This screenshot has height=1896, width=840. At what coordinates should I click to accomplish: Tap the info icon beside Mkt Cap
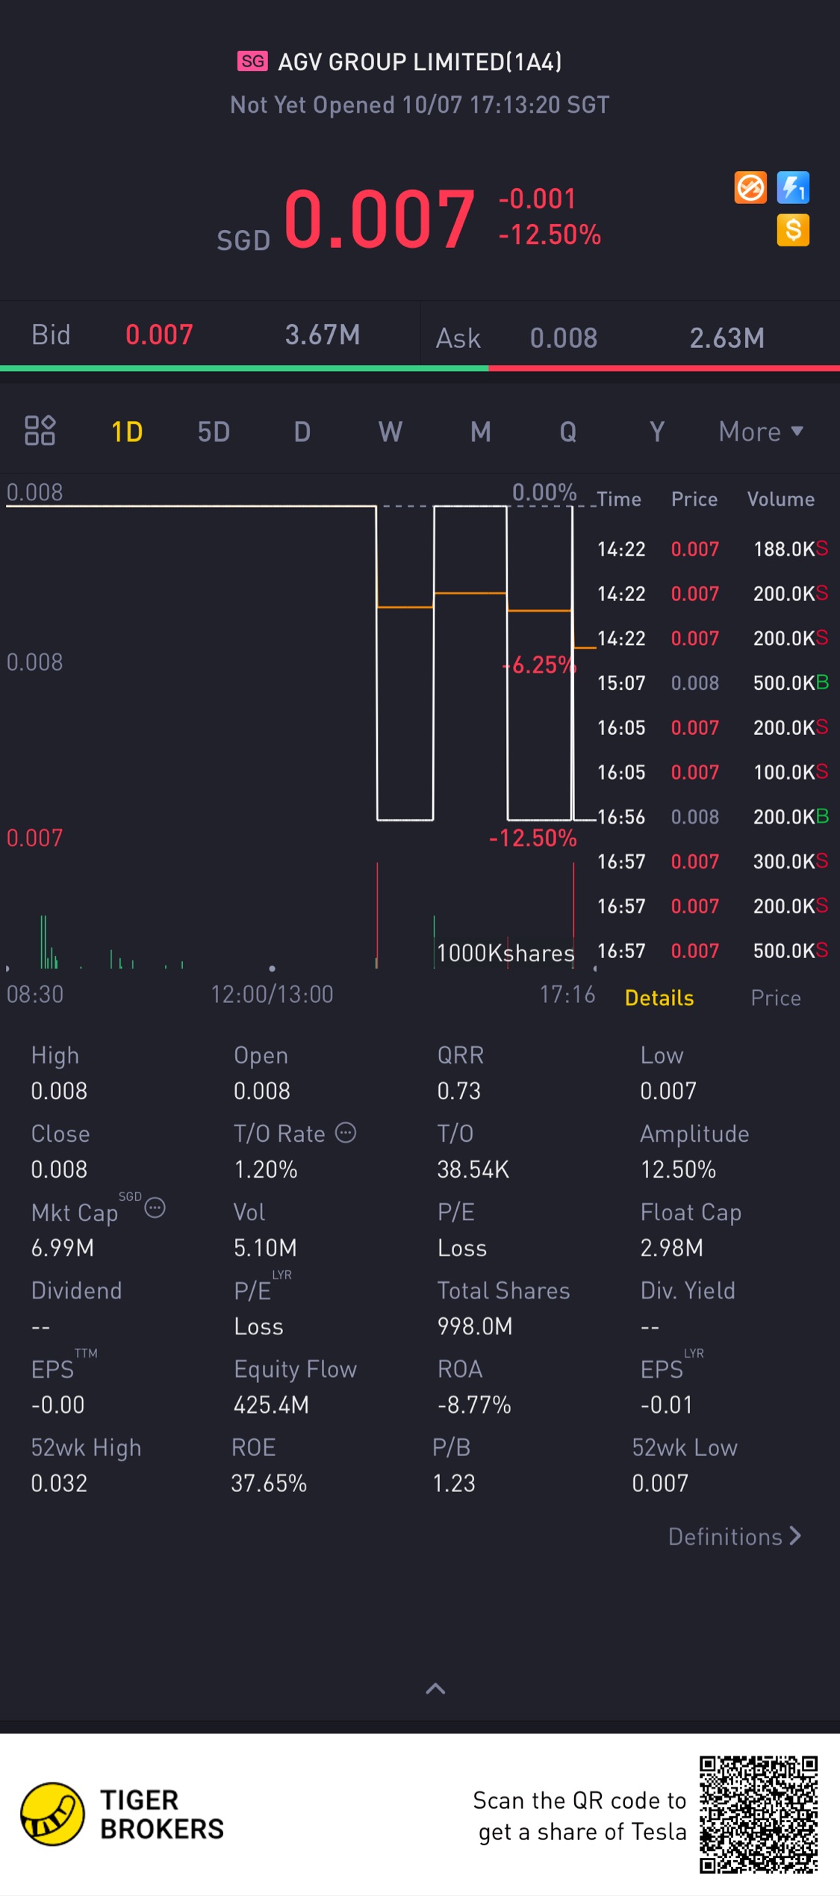pyautogui.click(x=155, y=1207)
